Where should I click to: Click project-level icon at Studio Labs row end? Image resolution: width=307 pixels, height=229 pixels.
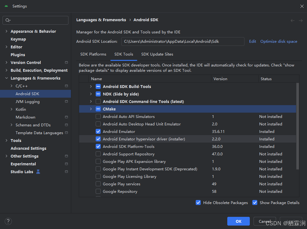tap(66, 172)
